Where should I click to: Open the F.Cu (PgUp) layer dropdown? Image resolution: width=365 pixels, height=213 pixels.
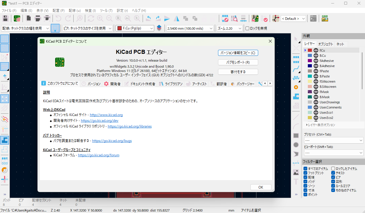135,28
